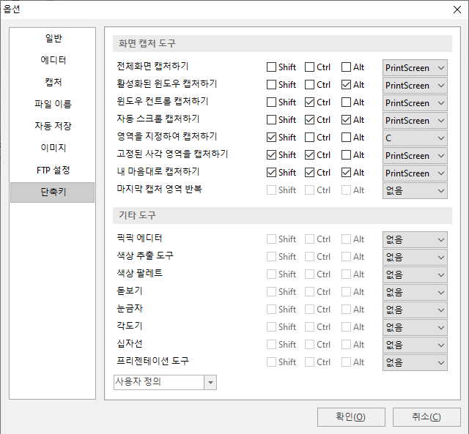Open key dropdown for 각도기

pos(415,327)
